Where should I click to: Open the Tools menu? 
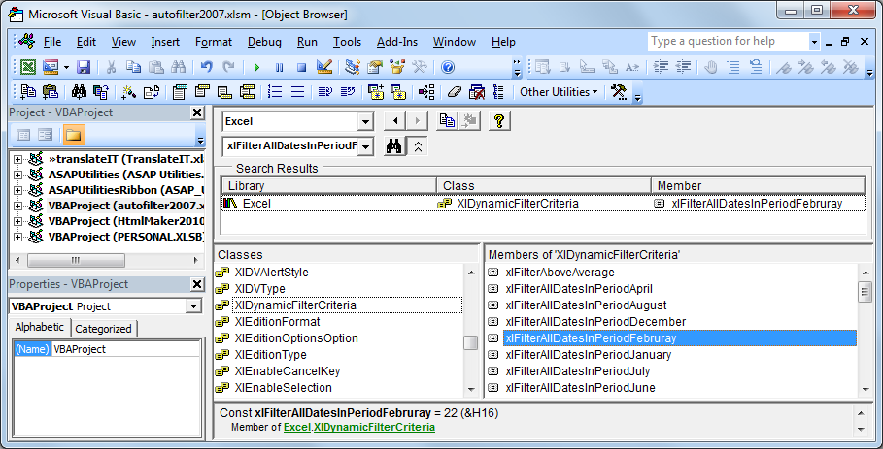pos(347,42)
